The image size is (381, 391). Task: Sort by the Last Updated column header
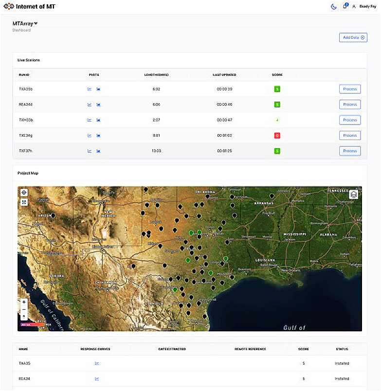pos(224,75)
